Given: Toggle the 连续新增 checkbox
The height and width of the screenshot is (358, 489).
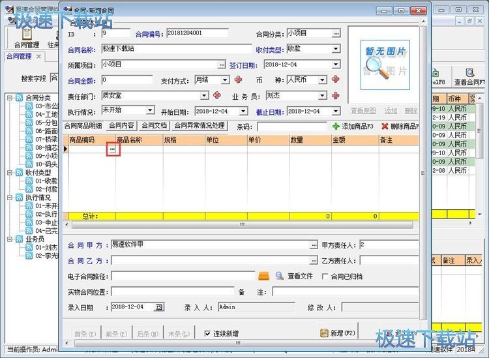Looking at the screenshot, I should [x=207, y=334].
